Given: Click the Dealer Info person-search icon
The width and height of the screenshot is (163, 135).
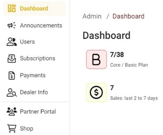Looking at the screenshot, I should click(x=12, y=92).
